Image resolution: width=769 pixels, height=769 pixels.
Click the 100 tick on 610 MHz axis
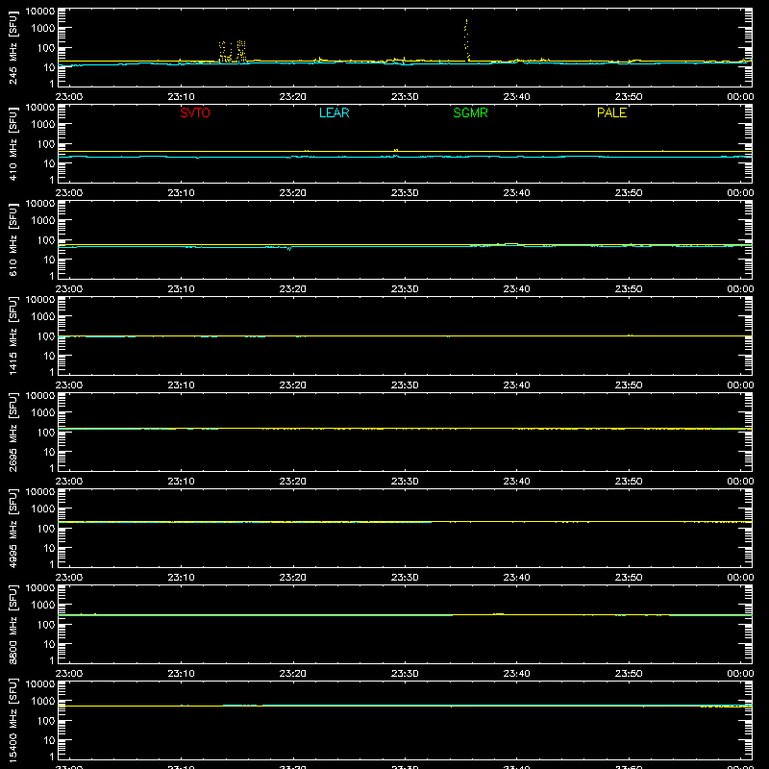click(x=46, y=240)
